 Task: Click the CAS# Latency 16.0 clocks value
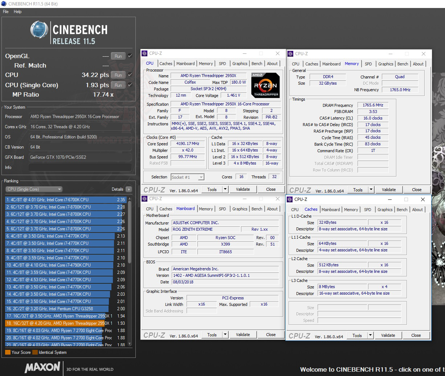373,118
